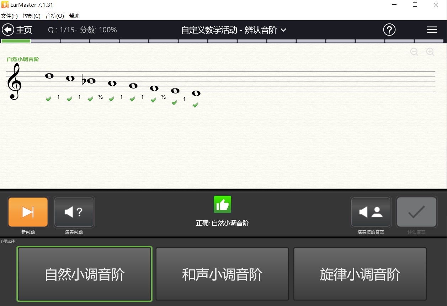Click the 演奏您的答案 speaker icon
The width and height of the screenshot is (447, 306).
pyautogui.click(x=371, y=212)
